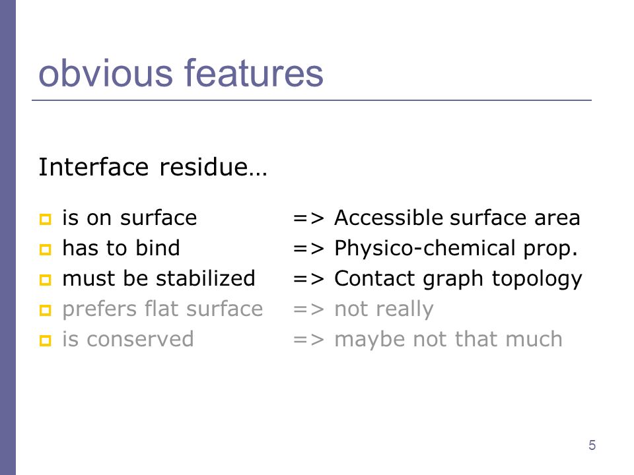The image size is (634, 475).
Task: Select the text "has to bind"
Action: click(121, 247)
